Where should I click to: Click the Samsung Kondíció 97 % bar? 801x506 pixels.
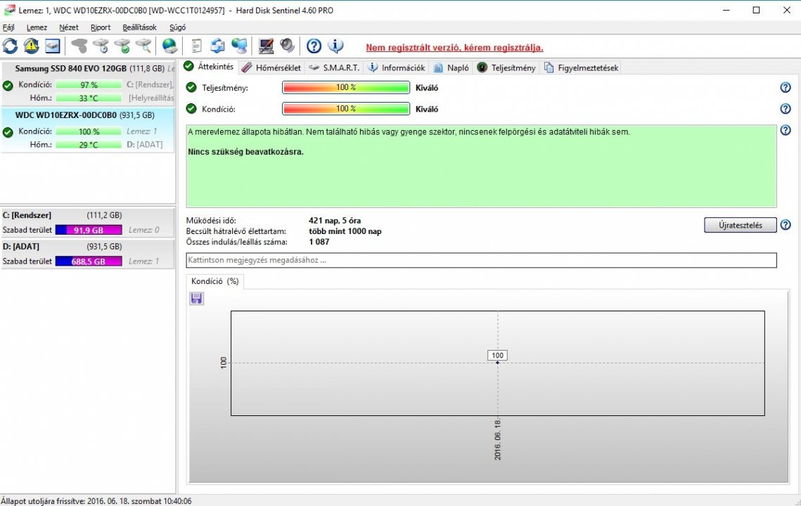[x=89, y=85]
